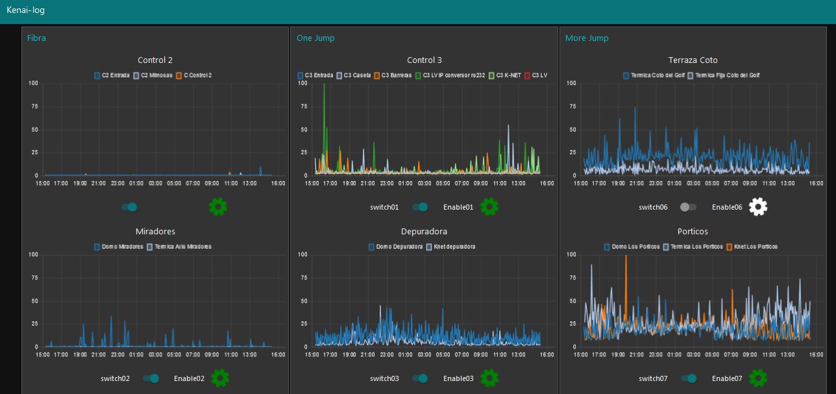Click the One Jump group title
The image size is (836, 394).
point(315,38)
